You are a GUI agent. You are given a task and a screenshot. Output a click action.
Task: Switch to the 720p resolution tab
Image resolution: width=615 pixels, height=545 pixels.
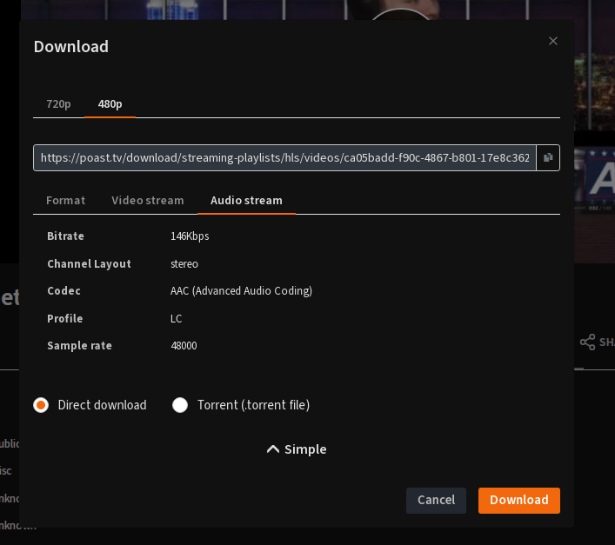click(x=58, y=104)
